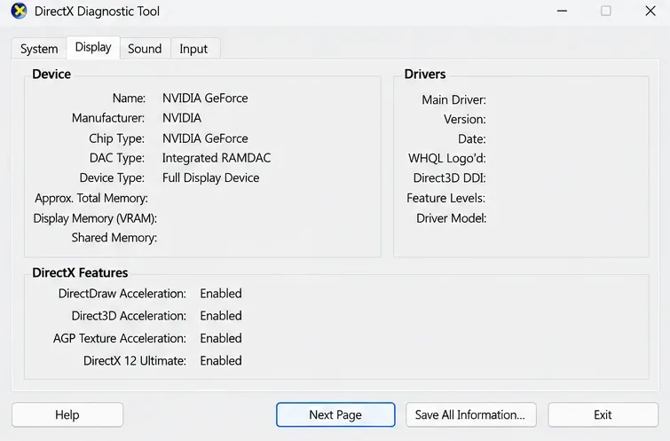Click the Feature Levels label
This screenshot has height=441, width=670.
[446, 198]
